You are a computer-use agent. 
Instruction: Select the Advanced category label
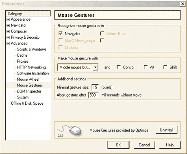point(19,43)
